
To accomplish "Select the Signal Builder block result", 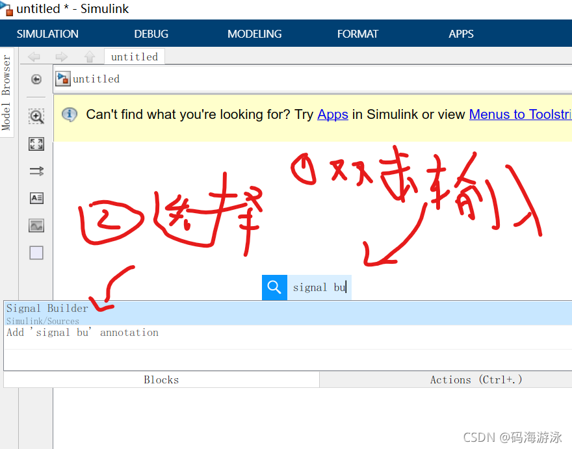I will click(x=288, y=313).
